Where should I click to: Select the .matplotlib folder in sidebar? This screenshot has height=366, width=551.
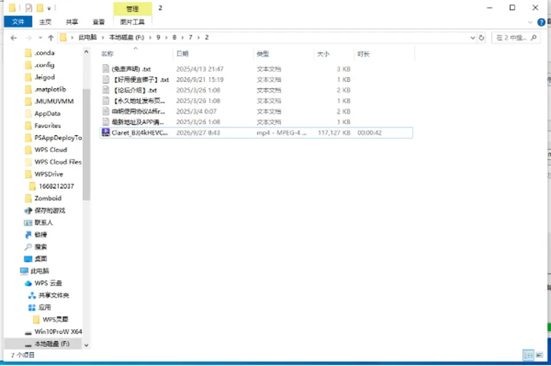tap(51, 90)
